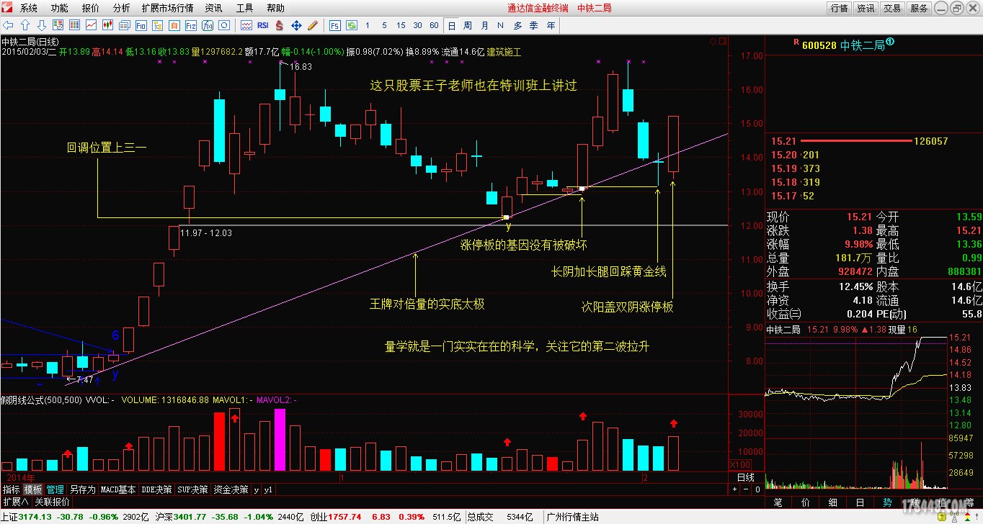This screenshot has width=983, height=524.
Task: Click the red R marker before 600528
Action: pos(796,42)
